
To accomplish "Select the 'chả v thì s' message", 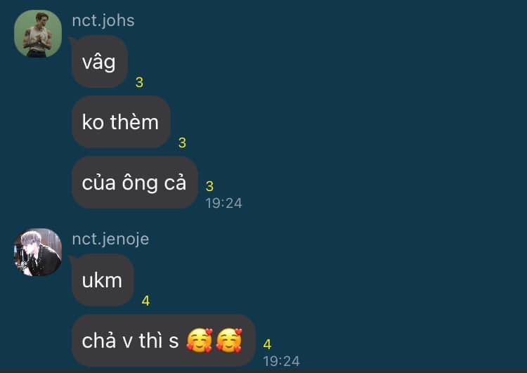I will (x=163, y=341).
